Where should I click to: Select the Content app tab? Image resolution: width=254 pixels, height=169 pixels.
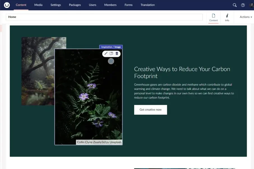pyautogui.click(x=213, y=17)
